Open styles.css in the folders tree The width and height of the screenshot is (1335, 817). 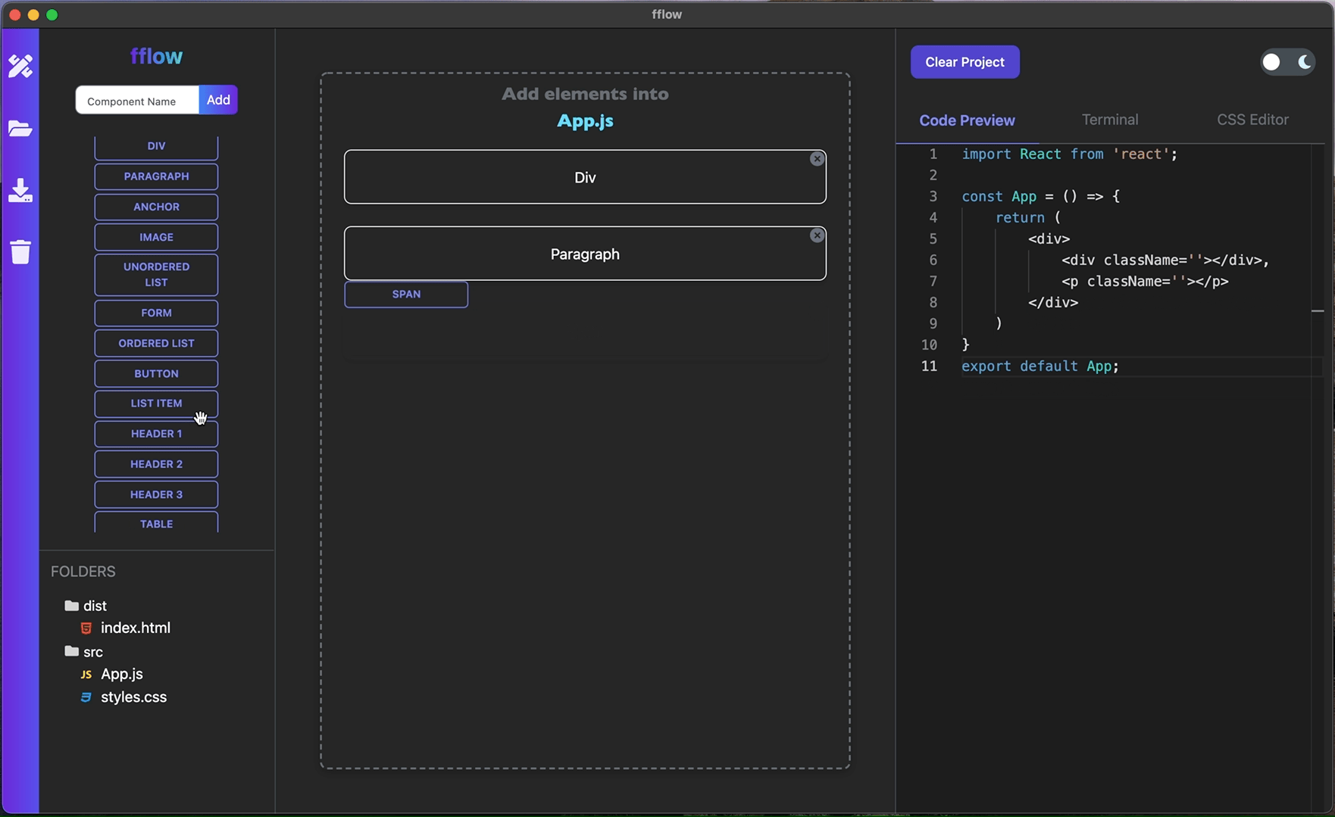(x=134, y=697)
